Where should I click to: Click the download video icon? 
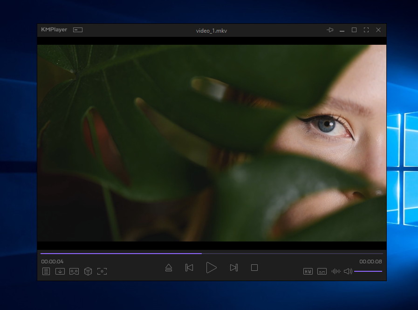(x=60, y=271)
